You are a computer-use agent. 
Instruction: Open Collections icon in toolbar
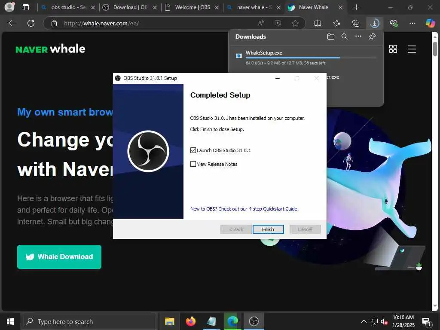point(355,23)
